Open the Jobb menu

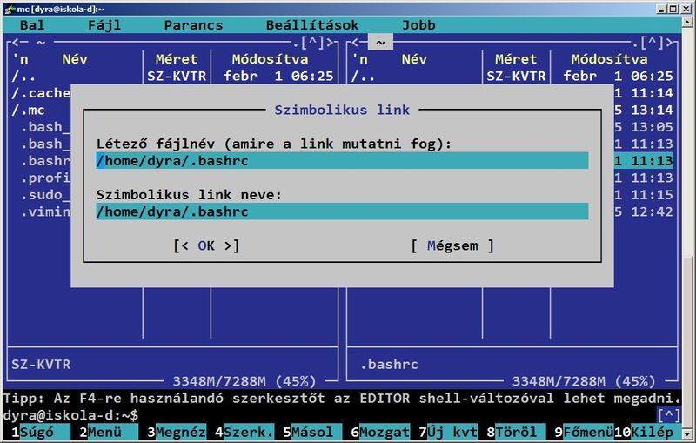click(418, 25)
